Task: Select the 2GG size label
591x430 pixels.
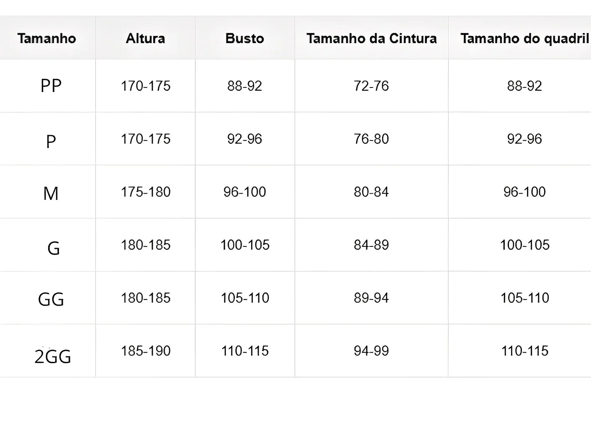Action: (x=53, y=356)
